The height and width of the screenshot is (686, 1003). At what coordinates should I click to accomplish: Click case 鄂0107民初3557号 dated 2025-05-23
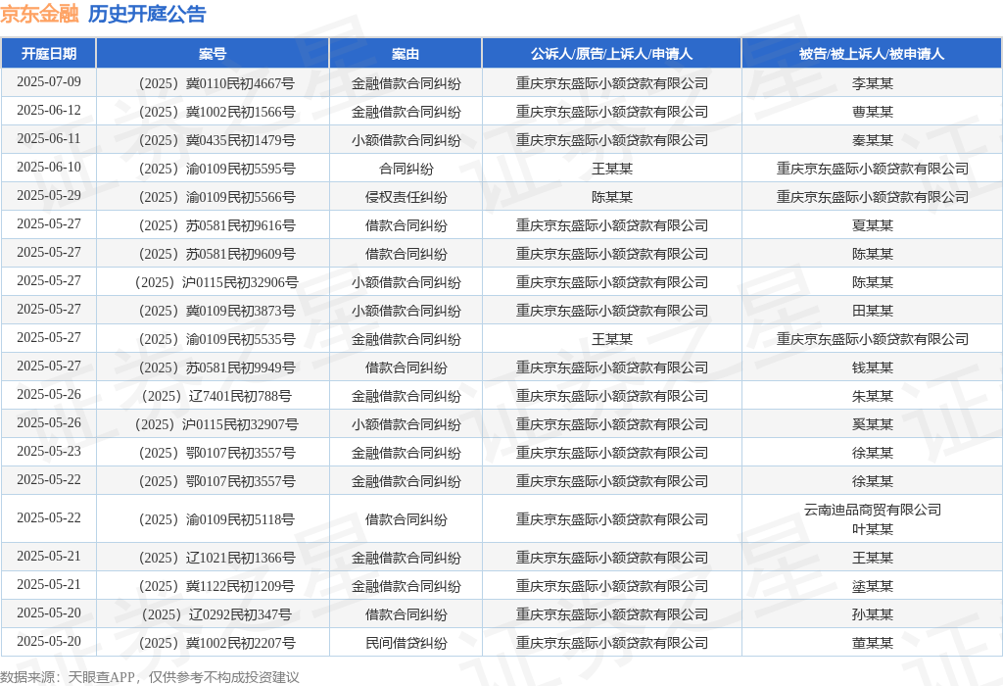click(x=216, y=453)
